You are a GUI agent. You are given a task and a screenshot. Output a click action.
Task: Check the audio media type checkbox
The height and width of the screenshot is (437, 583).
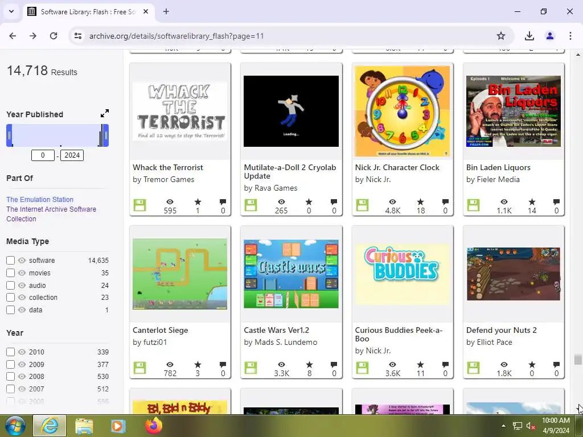(10, 286)
